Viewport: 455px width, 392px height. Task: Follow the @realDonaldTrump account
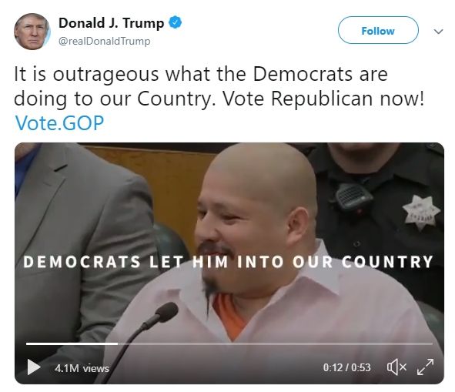378,30
